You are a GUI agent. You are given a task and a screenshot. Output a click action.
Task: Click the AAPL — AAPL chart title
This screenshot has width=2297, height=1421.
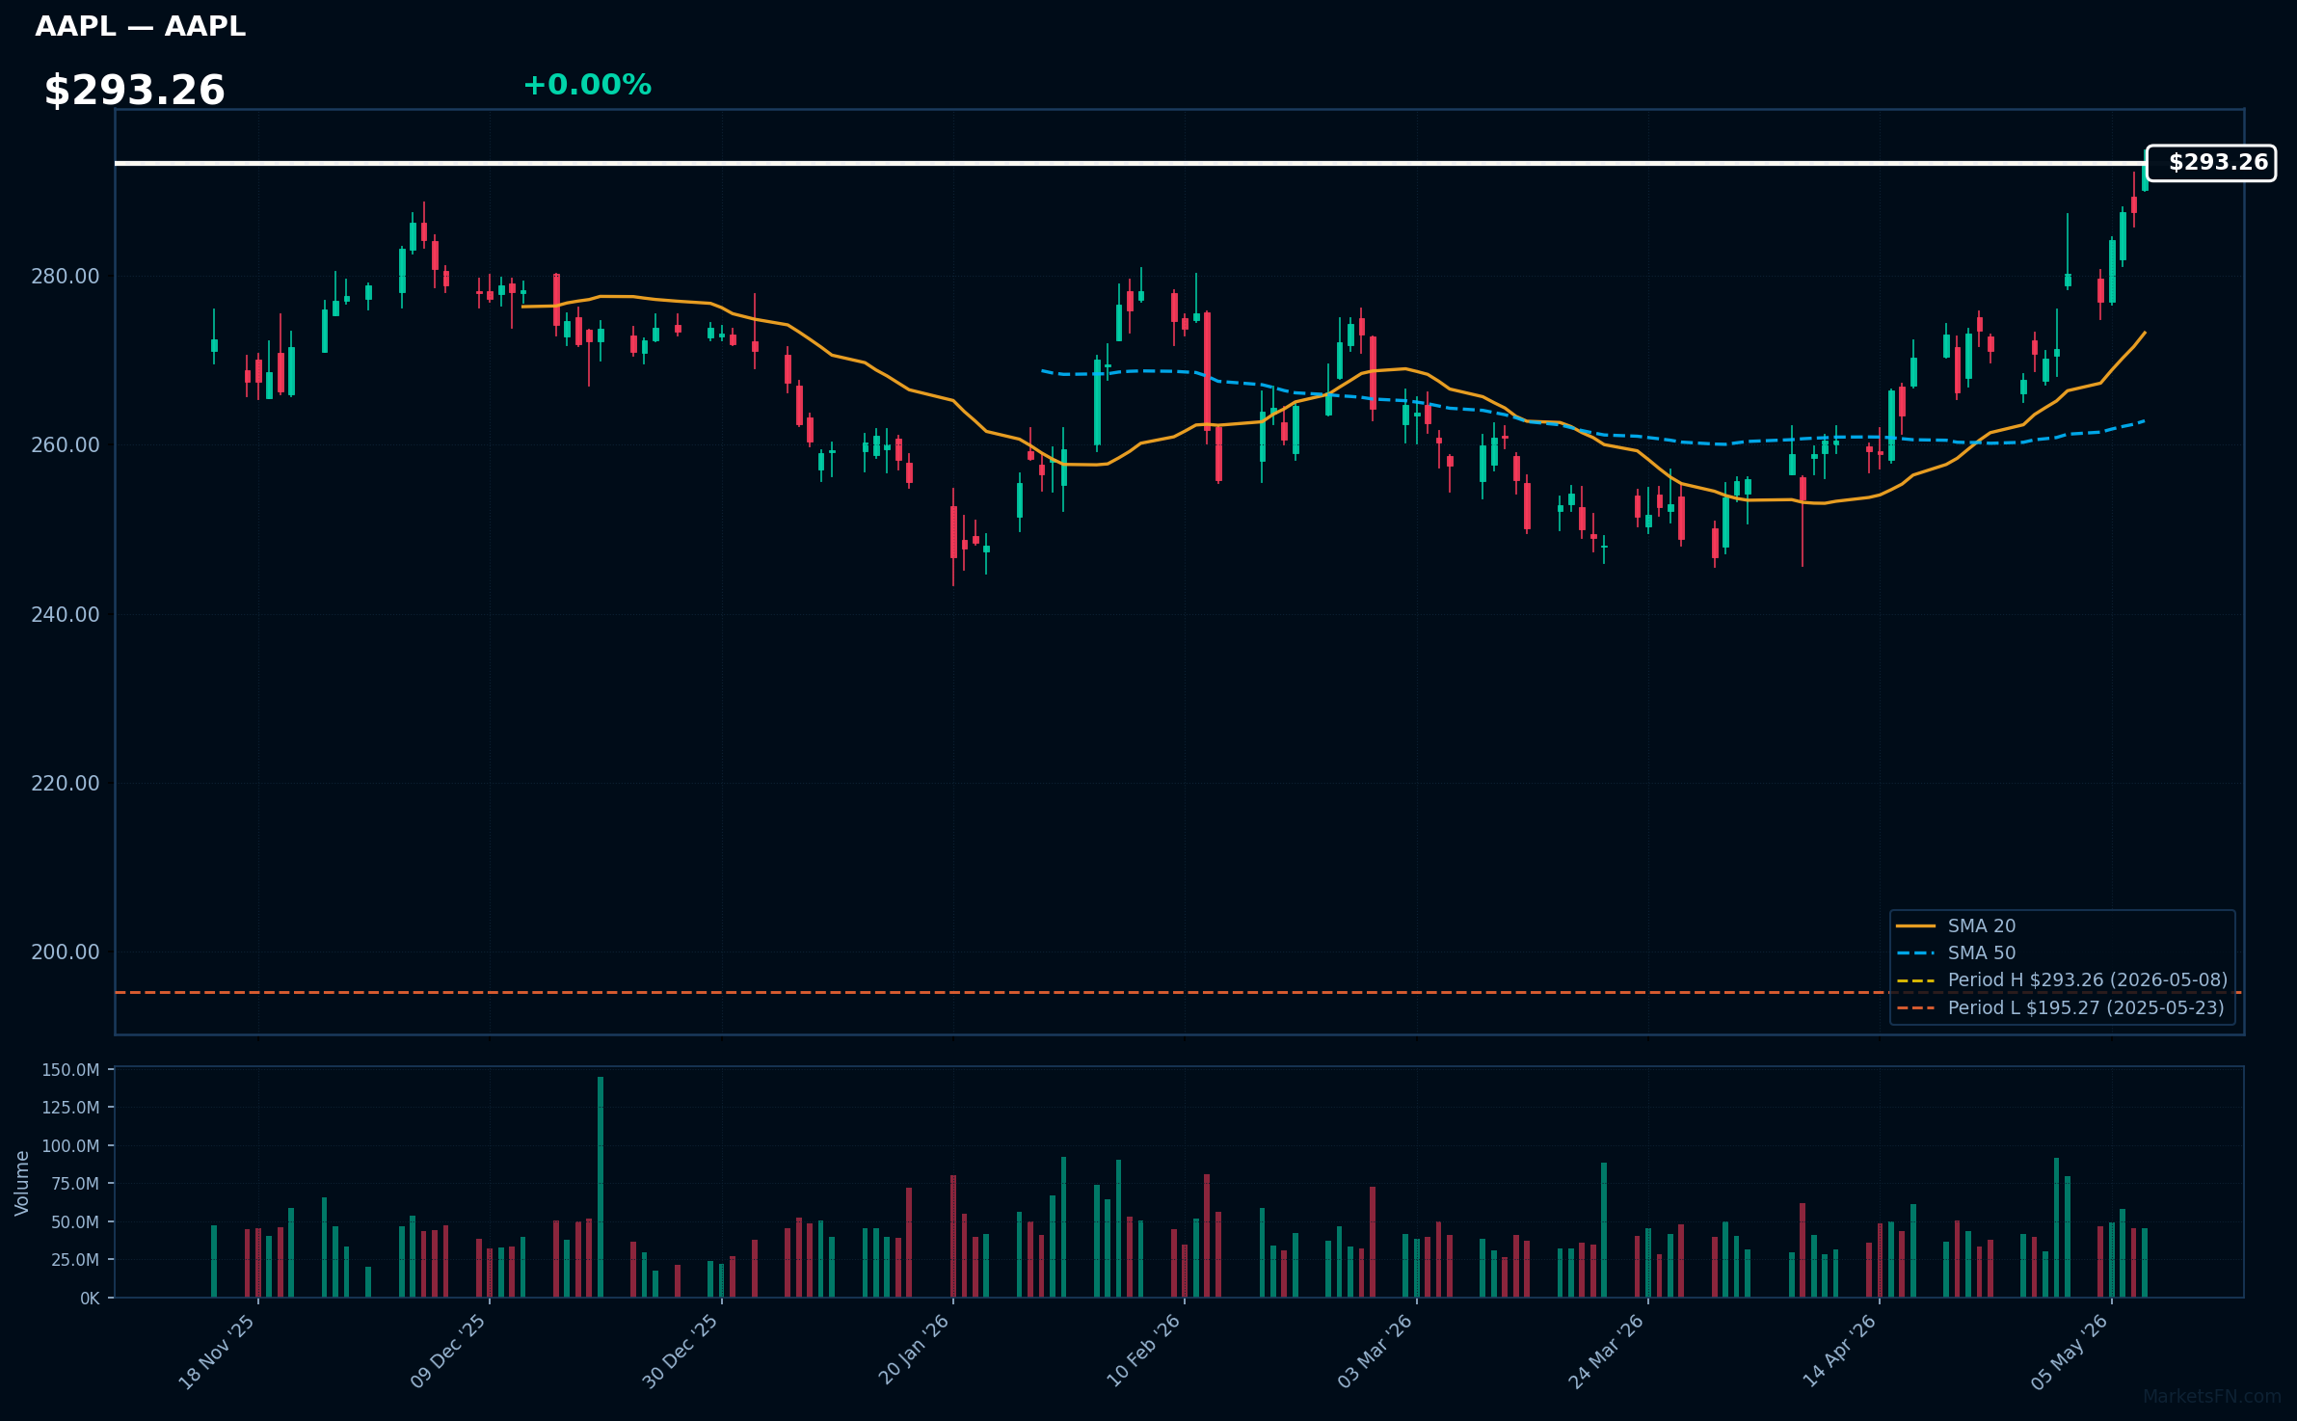pyautogui.click(x=140, y=27)
